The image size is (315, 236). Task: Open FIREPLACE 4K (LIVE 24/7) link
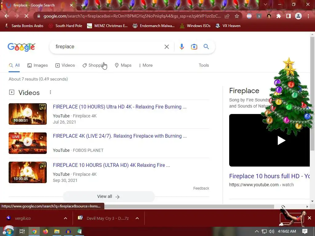point(120,136)
